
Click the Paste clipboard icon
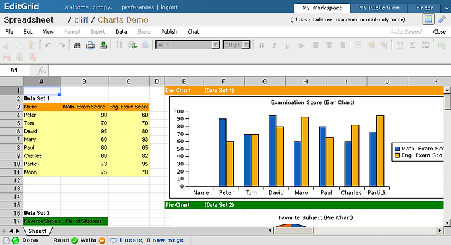tap(33, 45)
